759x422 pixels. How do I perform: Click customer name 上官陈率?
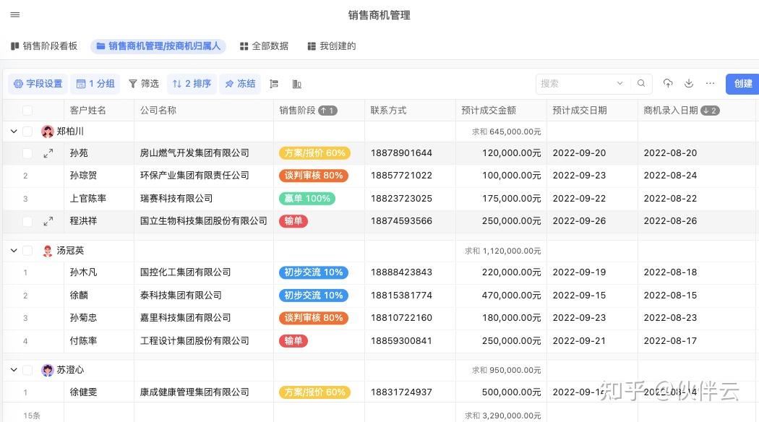[88, 199]
